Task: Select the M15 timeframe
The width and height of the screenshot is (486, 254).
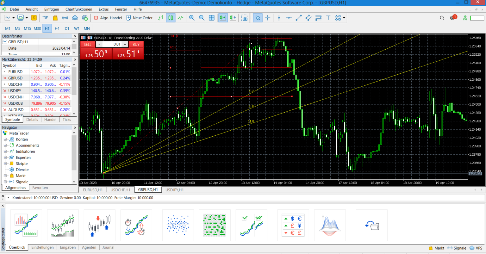Action: click(28, 28)
